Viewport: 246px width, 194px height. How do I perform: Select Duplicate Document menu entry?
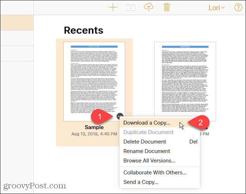click(x=160, y=132)
